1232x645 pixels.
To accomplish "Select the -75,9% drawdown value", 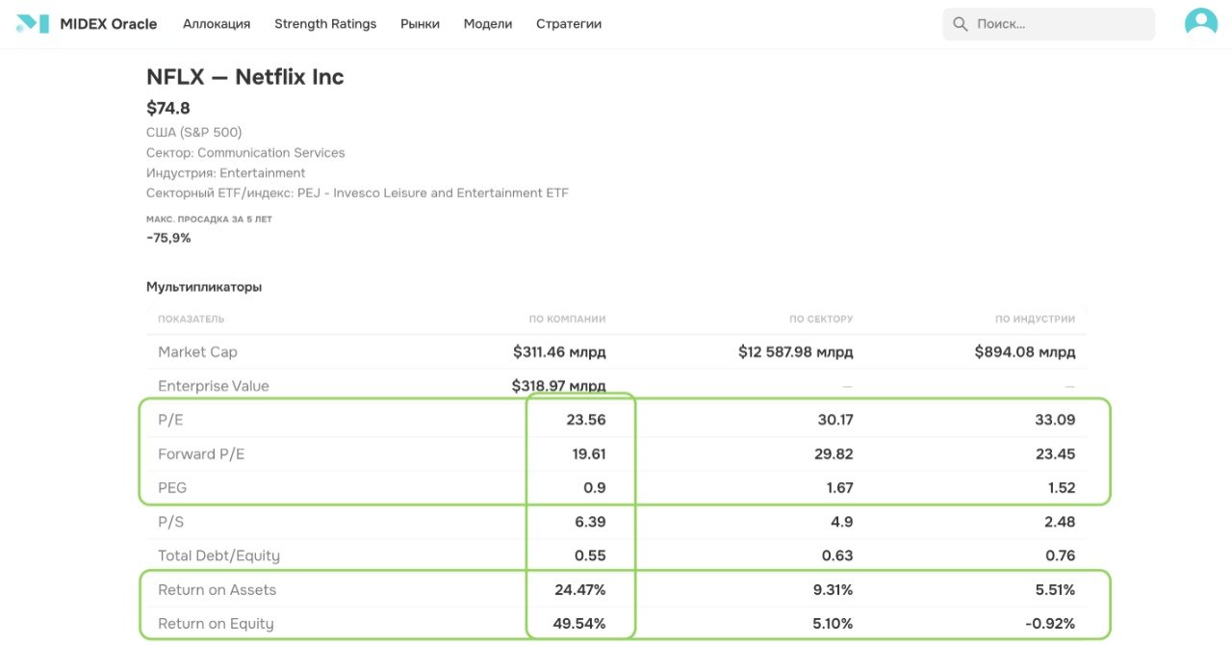I will click(168, 238).
